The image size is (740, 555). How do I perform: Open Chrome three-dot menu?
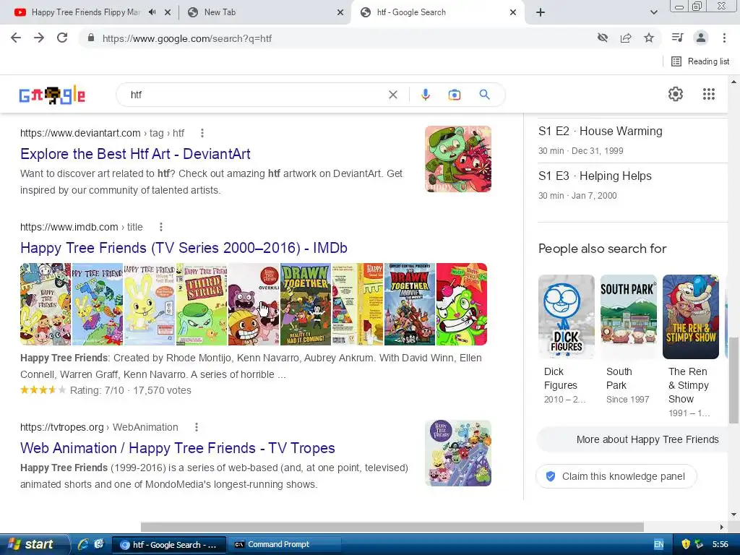tap(724, 38)
